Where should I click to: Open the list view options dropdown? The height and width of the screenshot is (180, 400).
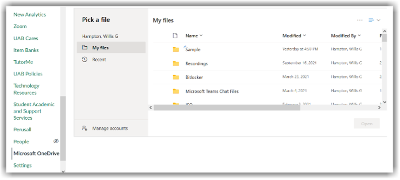(374, 20)
